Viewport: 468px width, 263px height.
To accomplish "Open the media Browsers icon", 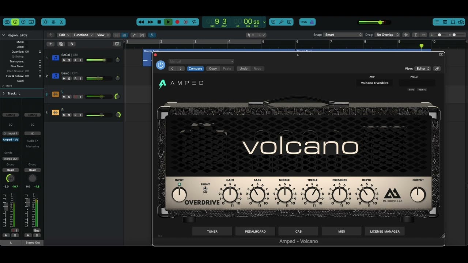I will tap(461, 22).
